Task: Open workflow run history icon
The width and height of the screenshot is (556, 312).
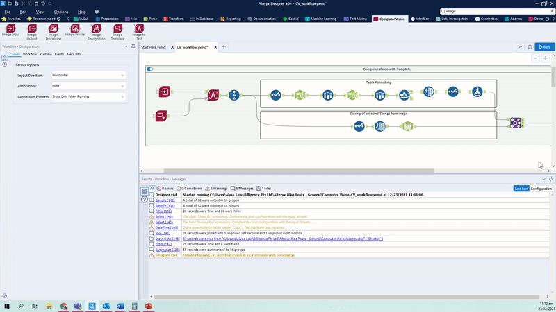Action: (530, 46)
